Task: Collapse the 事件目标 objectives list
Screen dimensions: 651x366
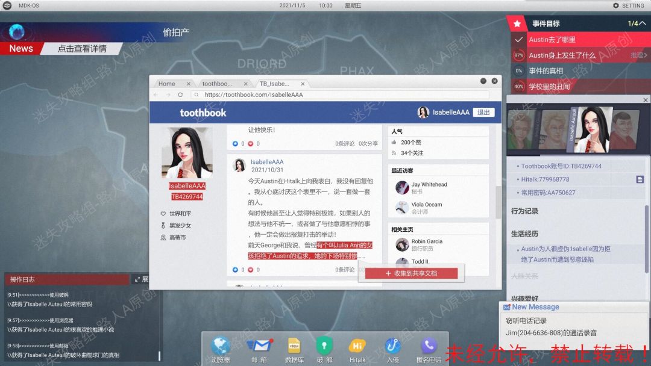Action: click(x=643, y=23)
